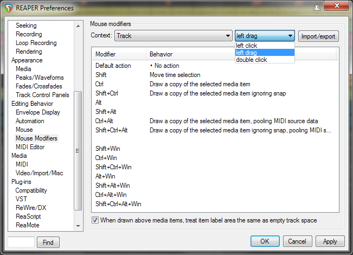Select Mouse in the preferences tree

click(24, 130)
